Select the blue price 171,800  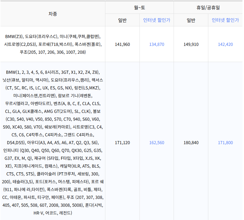[225, 143]
